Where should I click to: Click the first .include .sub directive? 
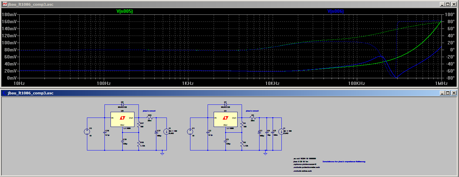(307, 167)
